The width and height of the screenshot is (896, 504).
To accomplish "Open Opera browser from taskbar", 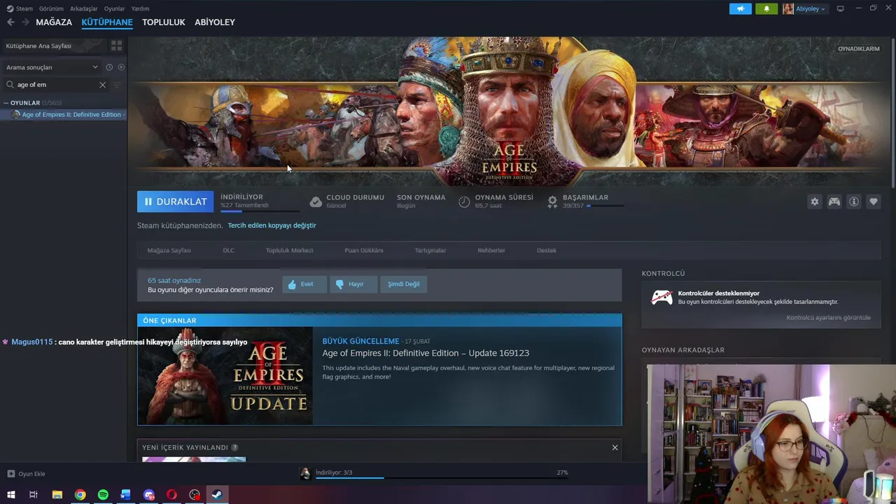I will 171,495.
